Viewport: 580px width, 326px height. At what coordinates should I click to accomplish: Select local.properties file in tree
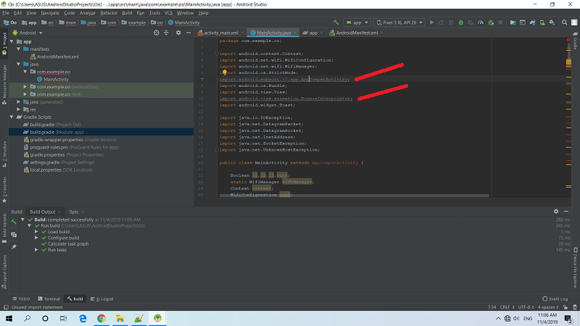[x=58, y=170]
